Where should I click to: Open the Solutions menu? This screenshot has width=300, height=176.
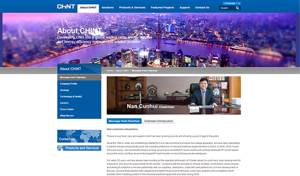[x=108, y=8]
